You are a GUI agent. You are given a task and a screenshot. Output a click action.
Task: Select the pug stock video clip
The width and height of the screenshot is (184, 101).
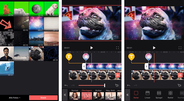36,54
